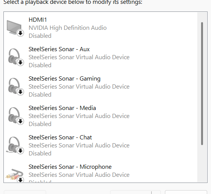Click Disabled status under HDMI1
211x194 pixels.
(x=40, y=36)
